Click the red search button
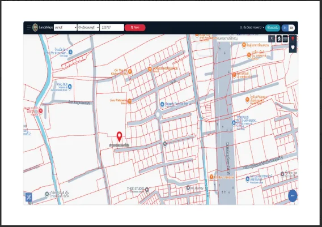The height and width of the screenshot is (227, 322). pyautogui.click(x=135, y=28)
